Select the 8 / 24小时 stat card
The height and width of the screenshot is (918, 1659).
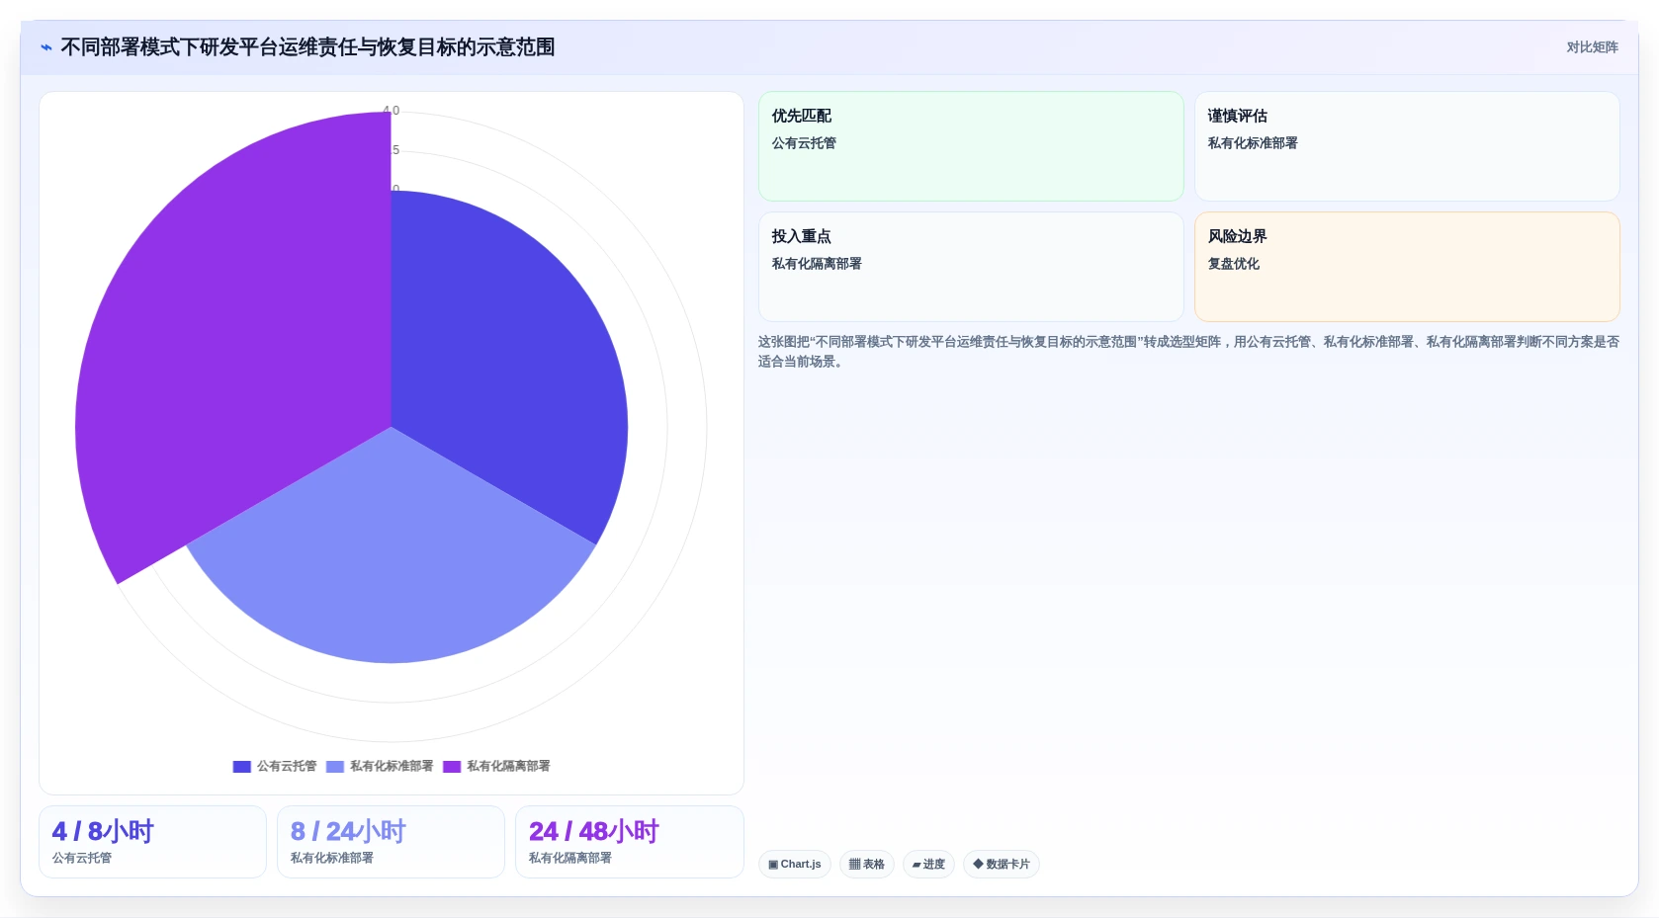(391, 842)
